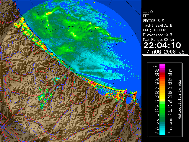
Task: Click the cyan -4 legend swatch
Action: click(x=162, y=133)
